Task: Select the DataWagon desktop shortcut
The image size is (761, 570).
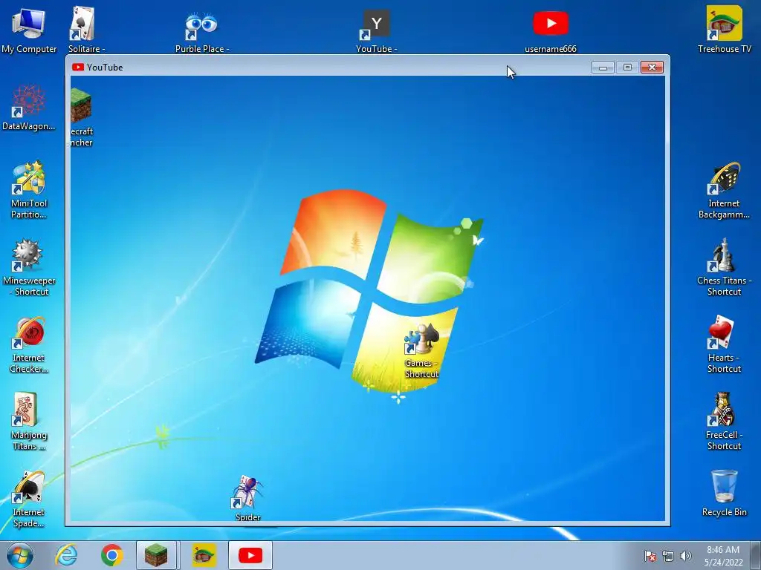Action: (29, 108)
